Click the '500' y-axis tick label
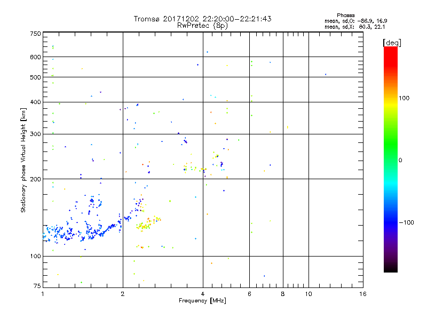Viewport: 427px width, 320px height. pos(35,77)
